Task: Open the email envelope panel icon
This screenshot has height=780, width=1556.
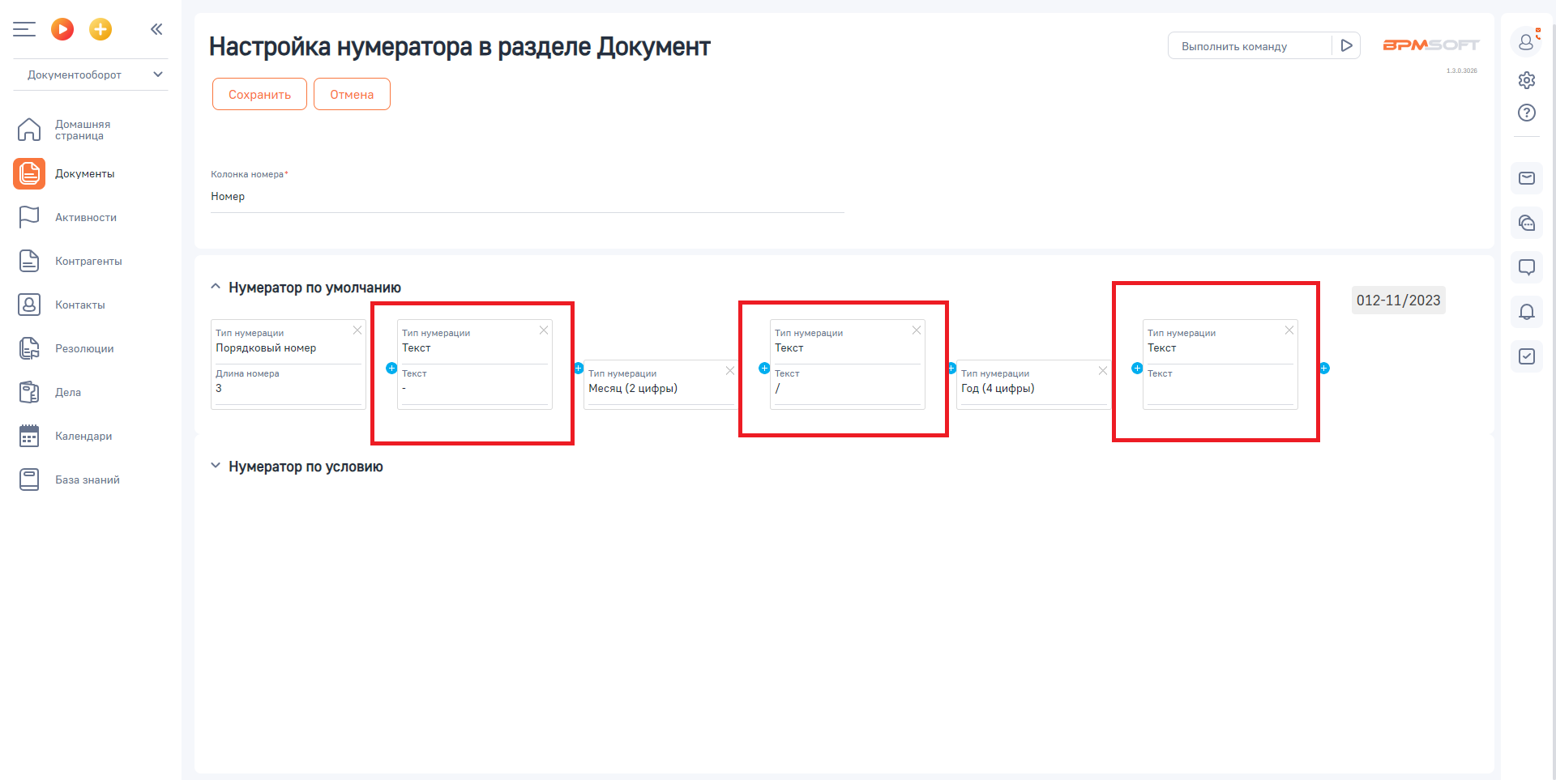Action: pos(1527,178)
